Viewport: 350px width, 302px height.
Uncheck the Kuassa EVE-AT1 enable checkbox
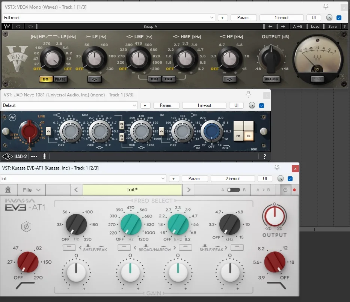click(x=290, y=179)
